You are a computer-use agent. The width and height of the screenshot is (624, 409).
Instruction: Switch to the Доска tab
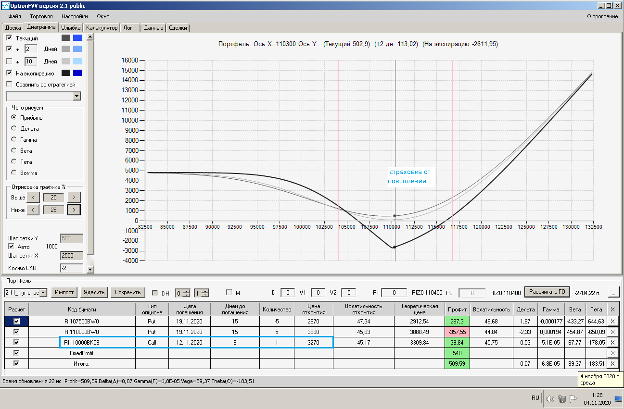click(13, 28)
